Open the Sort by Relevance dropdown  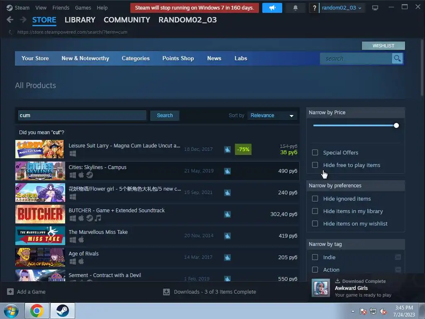click(272, 115)
